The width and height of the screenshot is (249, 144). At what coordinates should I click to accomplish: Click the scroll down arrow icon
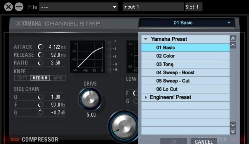(233, 124)
